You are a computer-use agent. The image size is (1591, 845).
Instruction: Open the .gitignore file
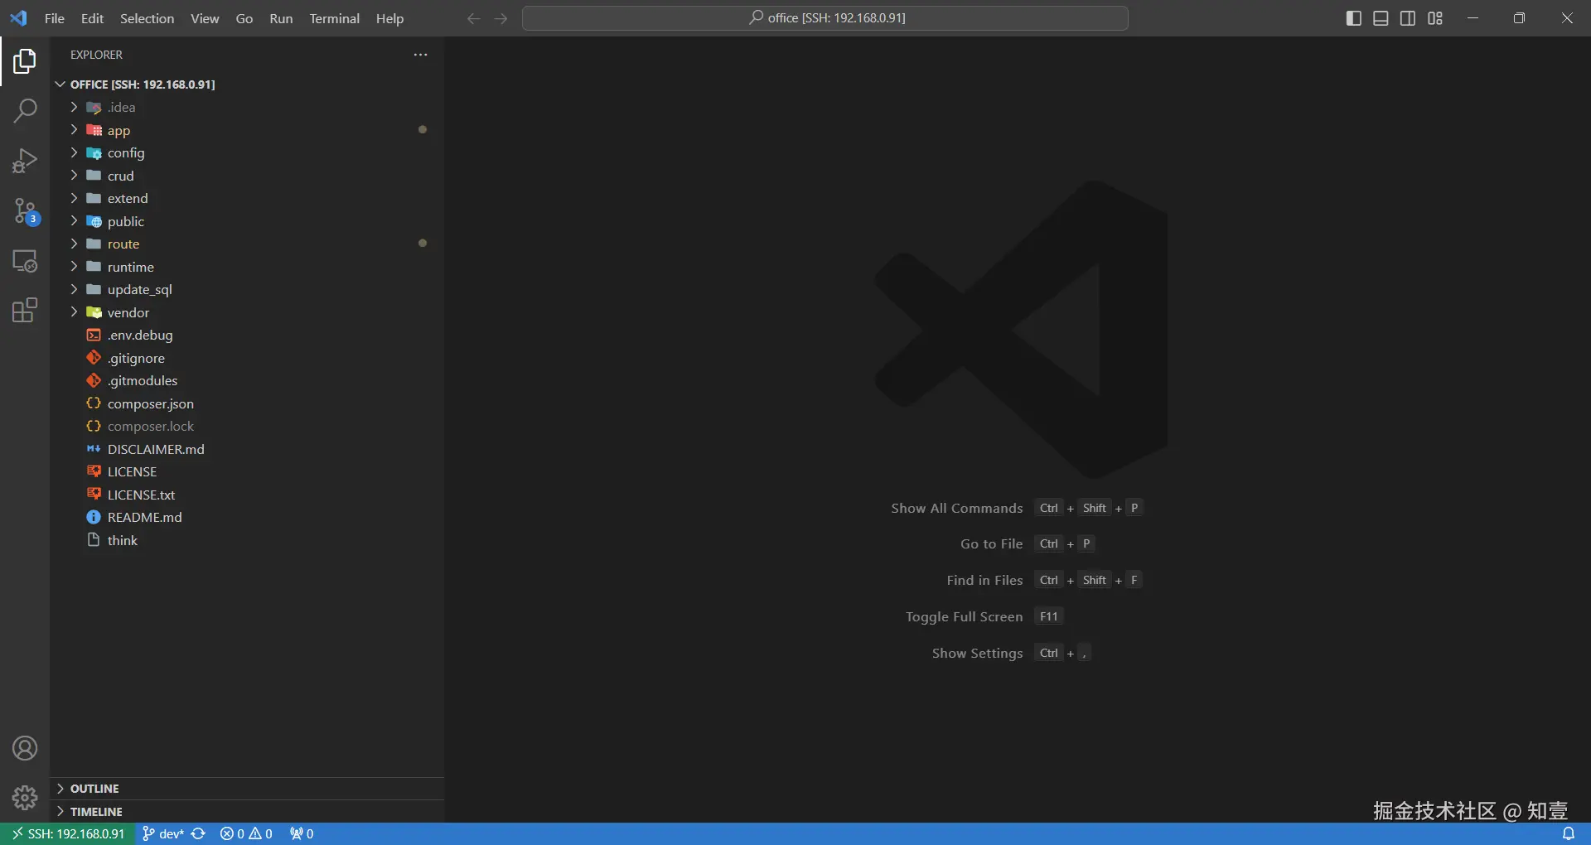(247, 358)
